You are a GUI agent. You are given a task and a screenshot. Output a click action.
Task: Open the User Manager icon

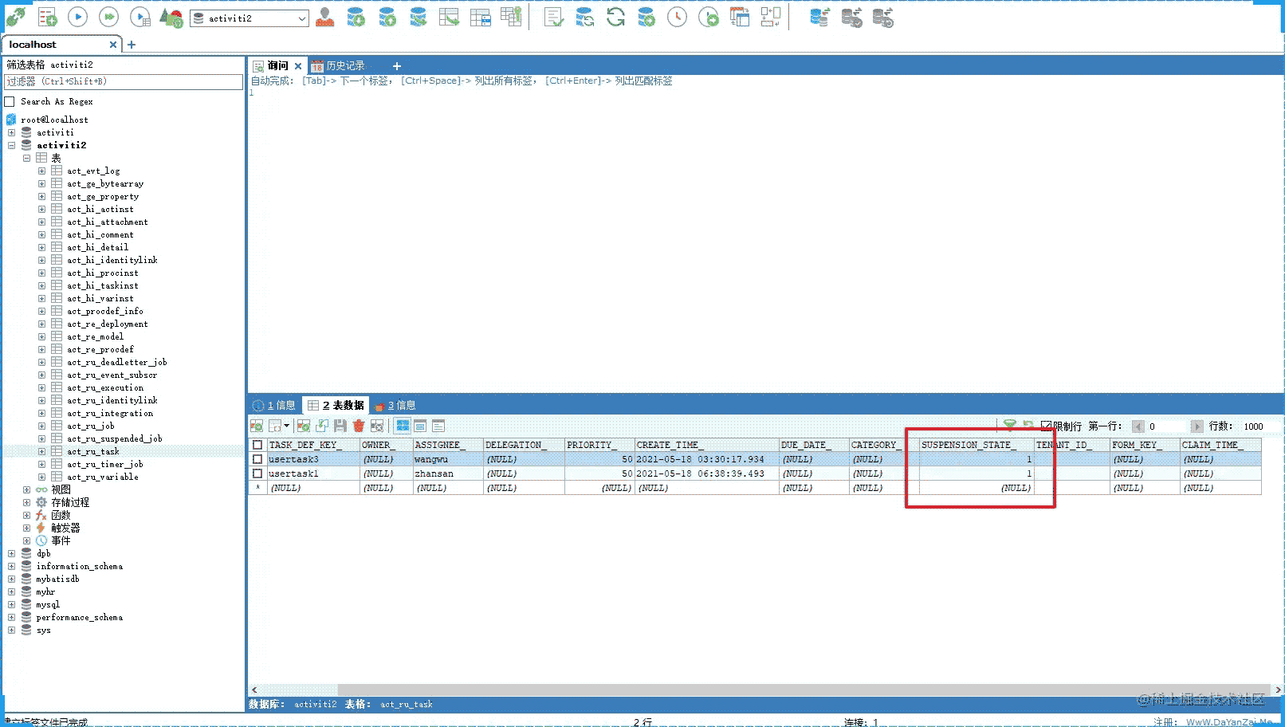[324, 17]
